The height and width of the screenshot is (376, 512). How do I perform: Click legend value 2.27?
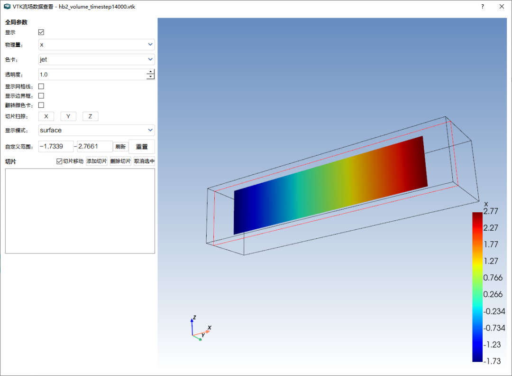click(x=491, y=228)
